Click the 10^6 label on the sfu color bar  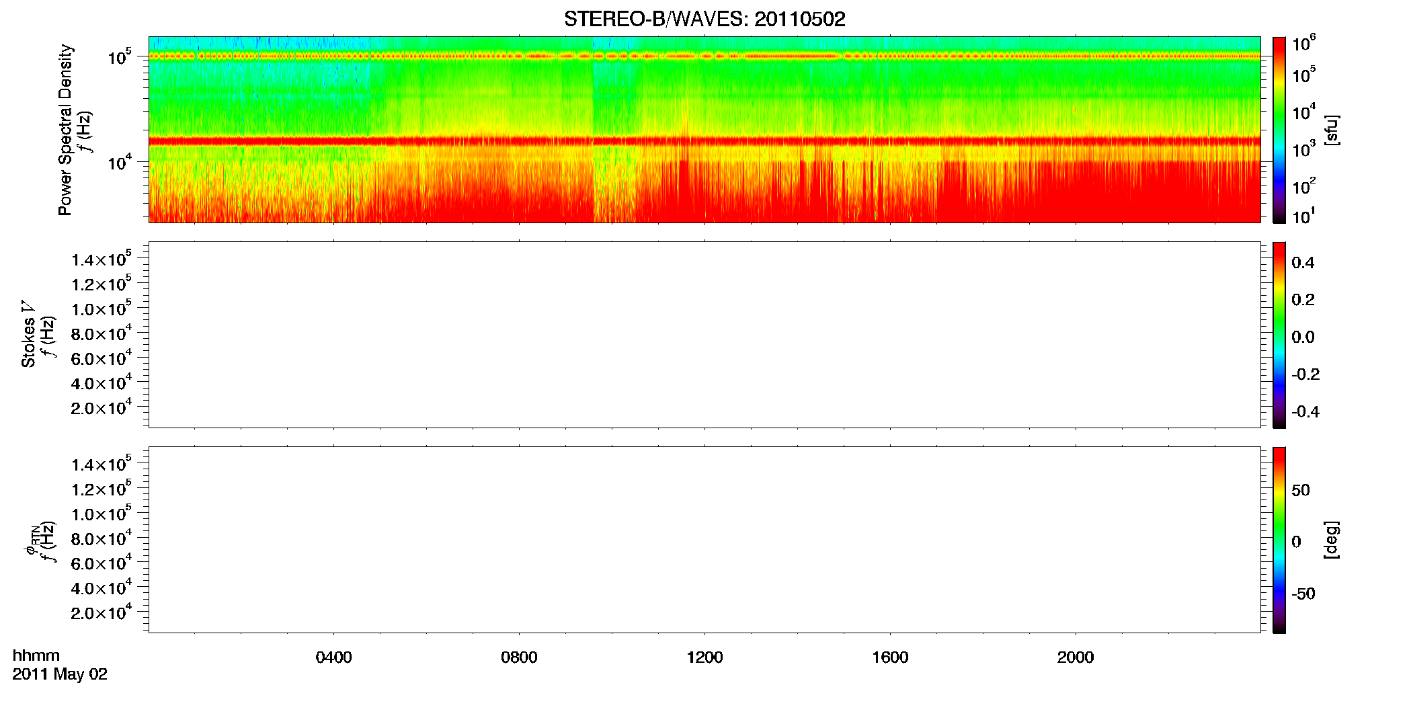coord(1304,44)
